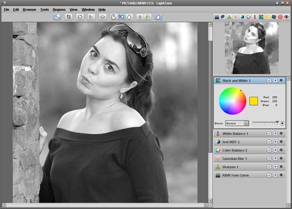
Task: Select the arrow pointer tool in the toolbar
Action: point(57,17)
